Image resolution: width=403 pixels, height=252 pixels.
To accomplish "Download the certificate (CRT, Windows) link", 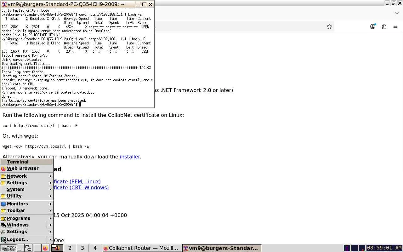I will coord(81,187).
